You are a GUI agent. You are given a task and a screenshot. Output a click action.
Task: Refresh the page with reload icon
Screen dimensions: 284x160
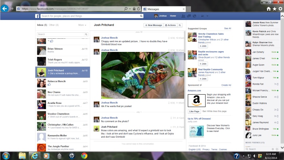(138, 9)
